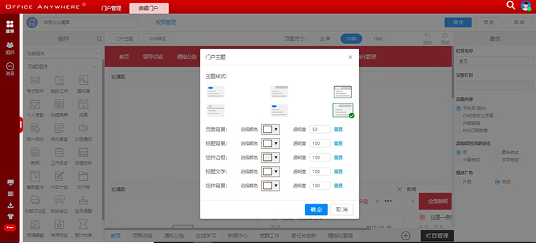Click the 确定 button in dialog

pyautogui.click(x=316, y=210)
